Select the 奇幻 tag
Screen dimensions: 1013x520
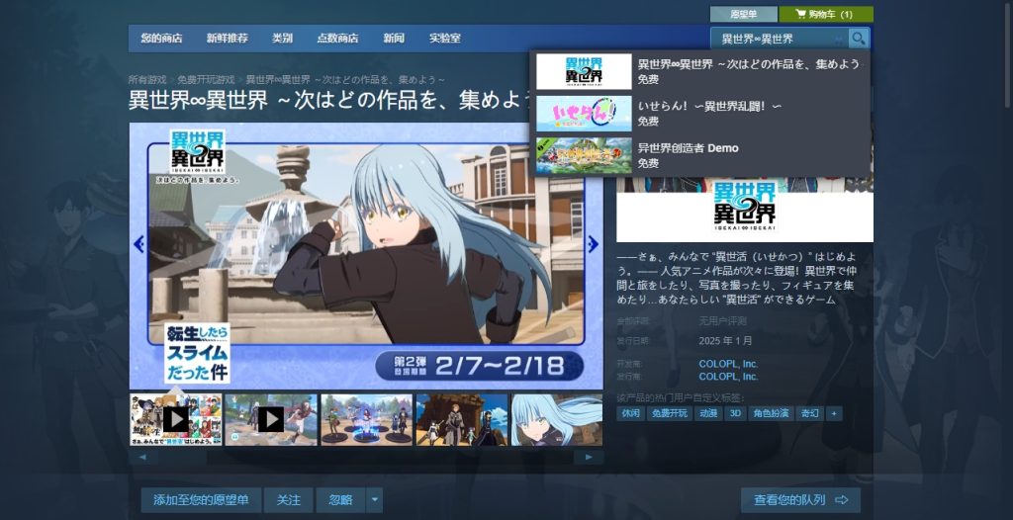click(810, 413)
